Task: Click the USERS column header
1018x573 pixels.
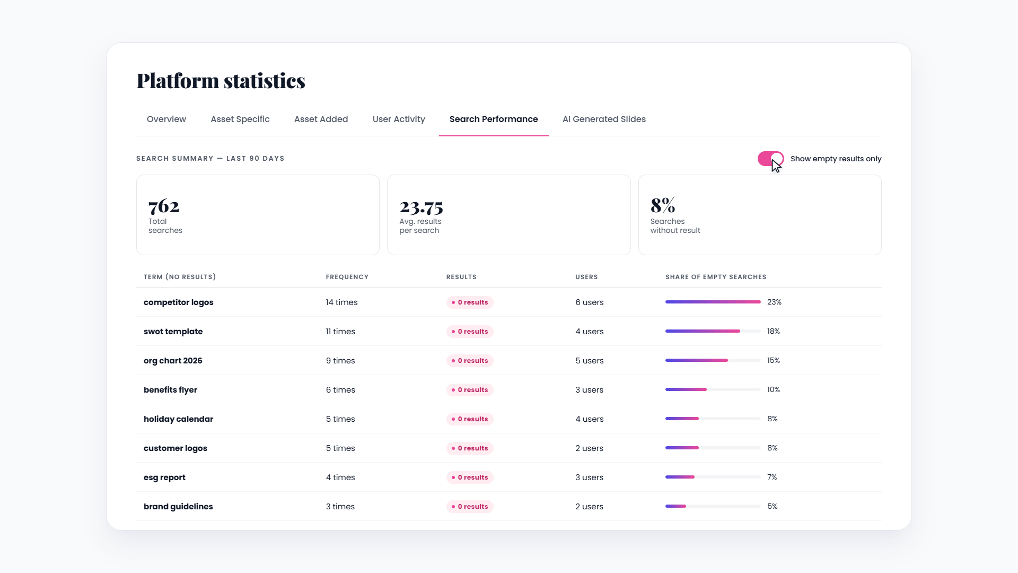Action: coord(586,277)
